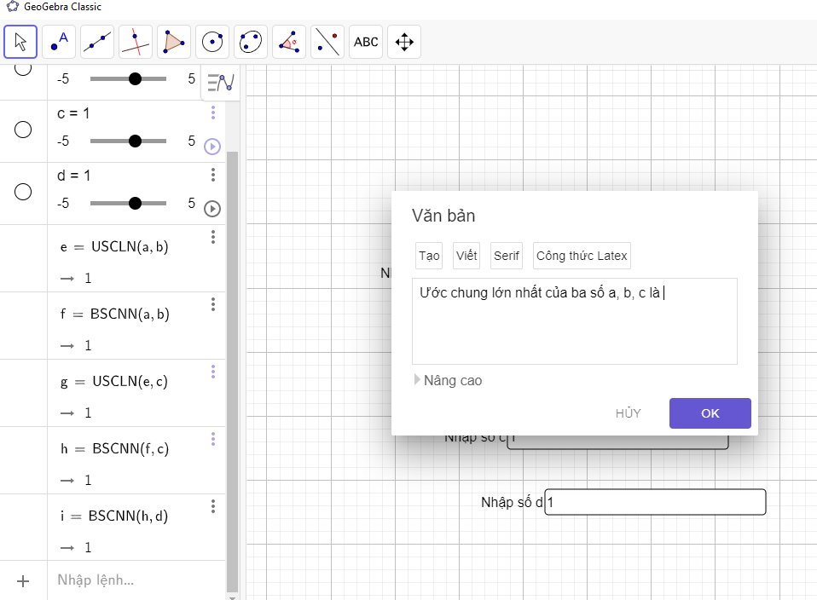
Task: Choose the Ellipse tool
Action: (251, 42)
